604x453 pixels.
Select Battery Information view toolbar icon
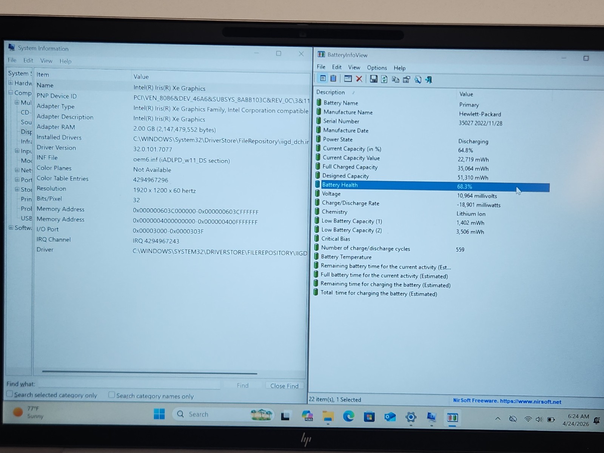point(323,79)
